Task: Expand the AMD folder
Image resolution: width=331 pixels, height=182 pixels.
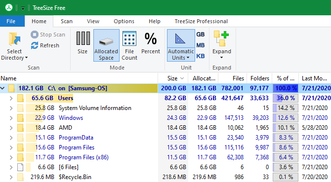Action: tap(11, 128)
